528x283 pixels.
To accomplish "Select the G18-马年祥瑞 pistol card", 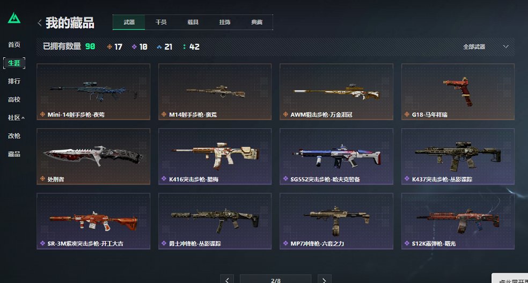I will click(458, 92).
